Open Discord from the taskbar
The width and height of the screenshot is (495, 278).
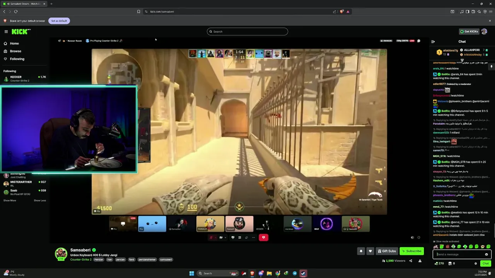coord(261,273)
